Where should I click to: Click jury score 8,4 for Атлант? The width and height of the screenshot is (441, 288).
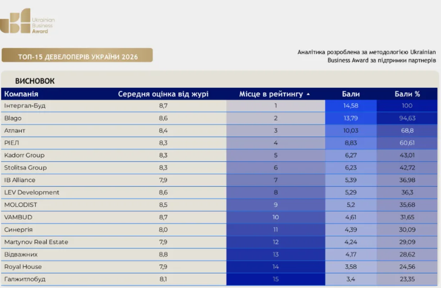(163, 130)
